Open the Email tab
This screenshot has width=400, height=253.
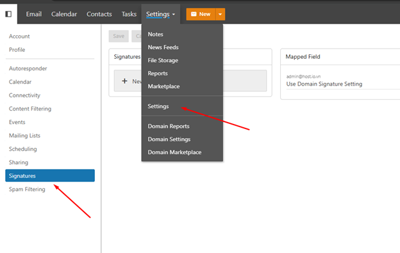click(x=34, y=14)
